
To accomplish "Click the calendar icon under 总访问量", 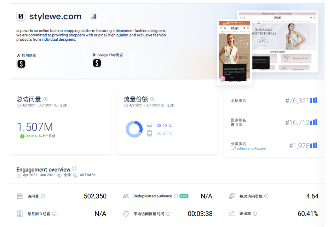I will pos(19,105).
